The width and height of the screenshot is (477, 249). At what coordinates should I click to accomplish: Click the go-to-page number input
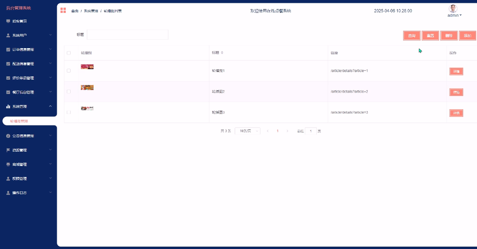pyautogui.click(x=311, y=131)
